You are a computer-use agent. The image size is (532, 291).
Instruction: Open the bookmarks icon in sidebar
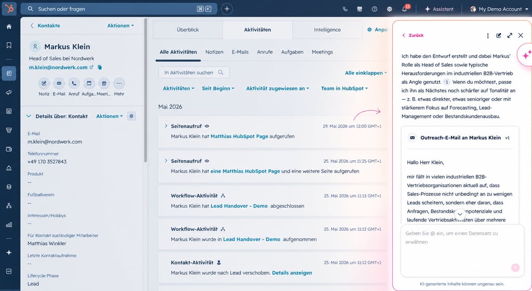[x=9, y=45]
